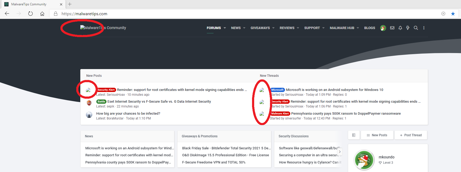
Task: Open the New Threads heading link
Action: coord(269,76)
